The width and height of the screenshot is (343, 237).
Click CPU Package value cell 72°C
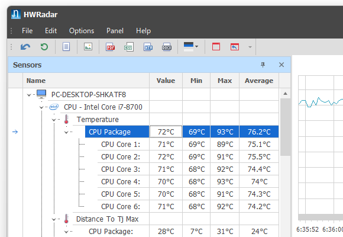point(166,132)
